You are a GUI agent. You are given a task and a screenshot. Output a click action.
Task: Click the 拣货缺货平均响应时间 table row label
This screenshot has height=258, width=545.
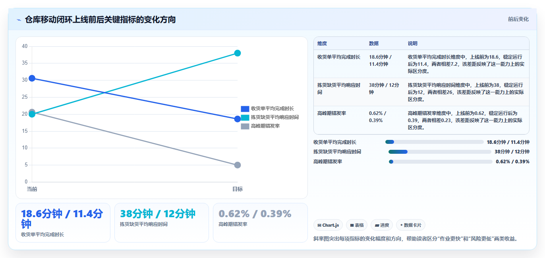click(339, 88)
